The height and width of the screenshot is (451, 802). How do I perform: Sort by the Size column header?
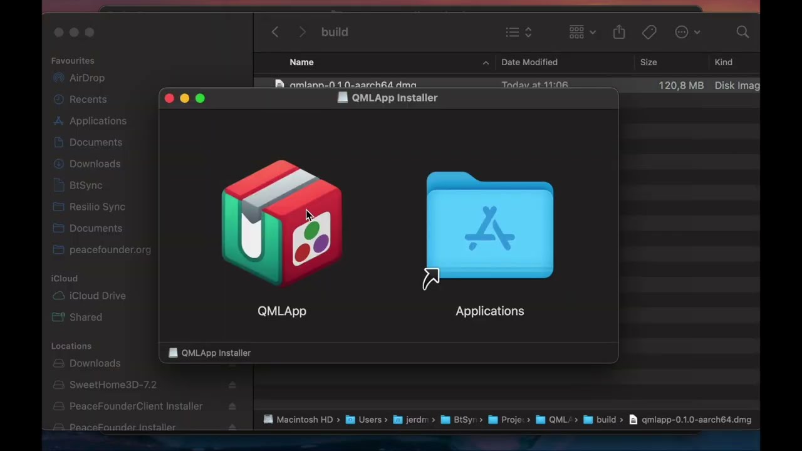[x=648, y=62]
